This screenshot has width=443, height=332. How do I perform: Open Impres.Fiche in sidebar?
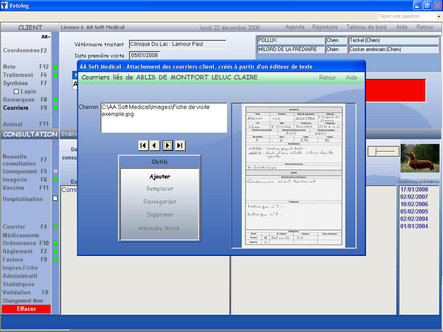pyautogui.click(x=20, y=268)
